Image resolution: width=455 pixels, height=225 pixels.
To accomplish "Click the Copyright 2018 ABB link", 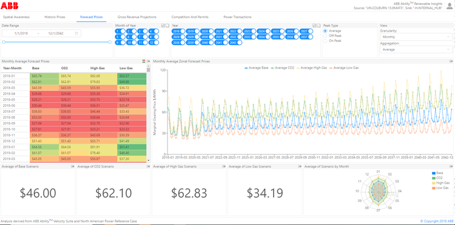I will 437,221.
